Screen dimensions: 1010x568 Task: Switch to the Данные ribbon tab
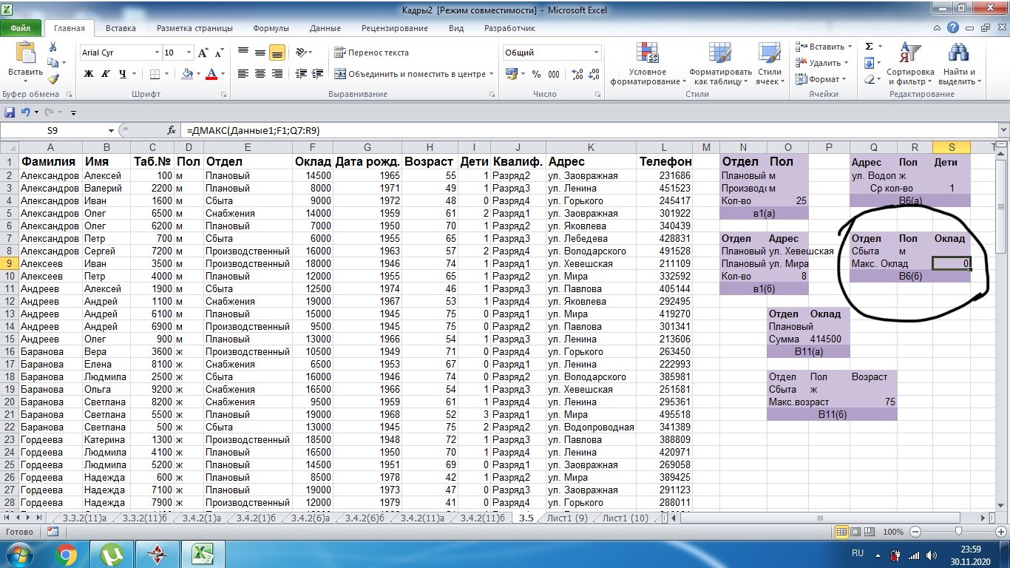pyautogui.click(x=325, y=28)
